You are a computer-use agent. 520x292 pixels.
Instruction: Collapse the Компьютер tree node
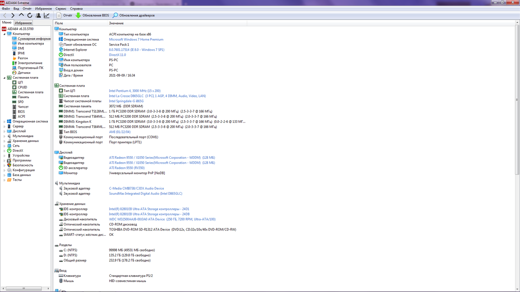(4, 34)
